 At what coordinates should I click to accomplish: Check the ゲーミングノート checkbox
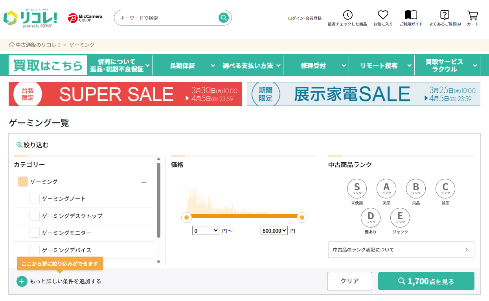[x=35, y=199]
